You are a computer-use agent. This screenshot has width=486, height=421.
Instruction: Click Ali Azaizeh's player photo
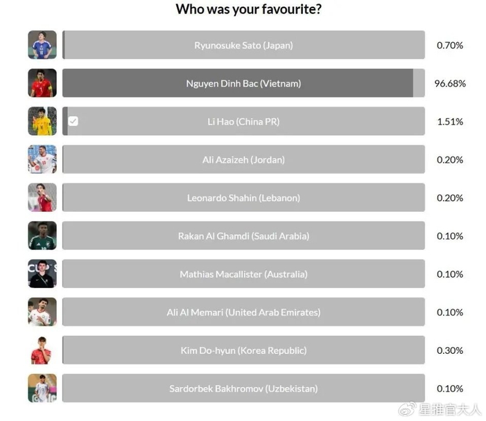pos(42,159)
